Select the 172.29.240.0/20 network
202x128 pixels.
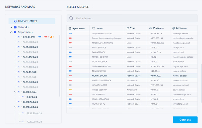pyautogui.click(x=29, y=82)
